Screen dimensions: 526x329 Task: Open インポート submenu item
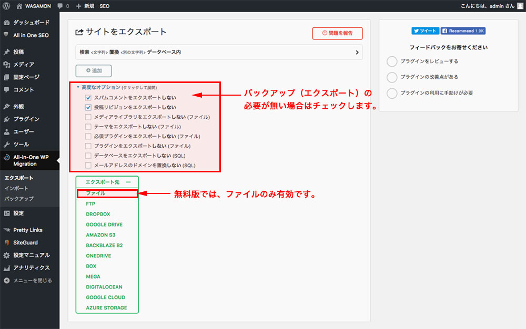coord(16,188)
